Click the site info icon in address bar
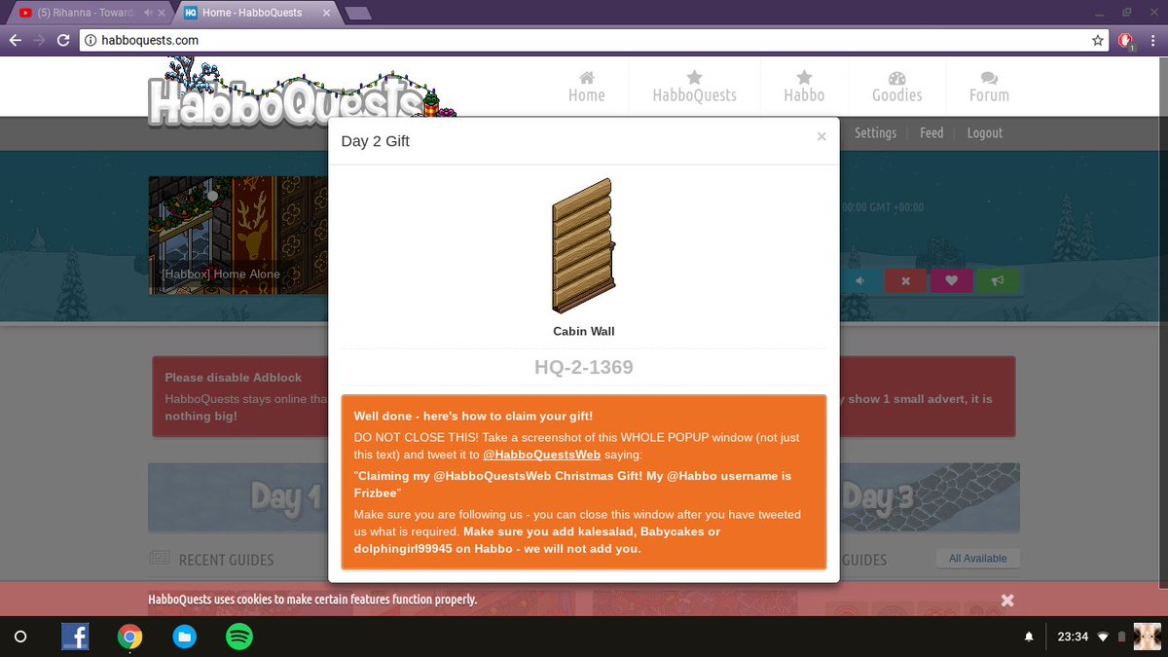This screenshot has height=657, width=1168. coord(91,40)
